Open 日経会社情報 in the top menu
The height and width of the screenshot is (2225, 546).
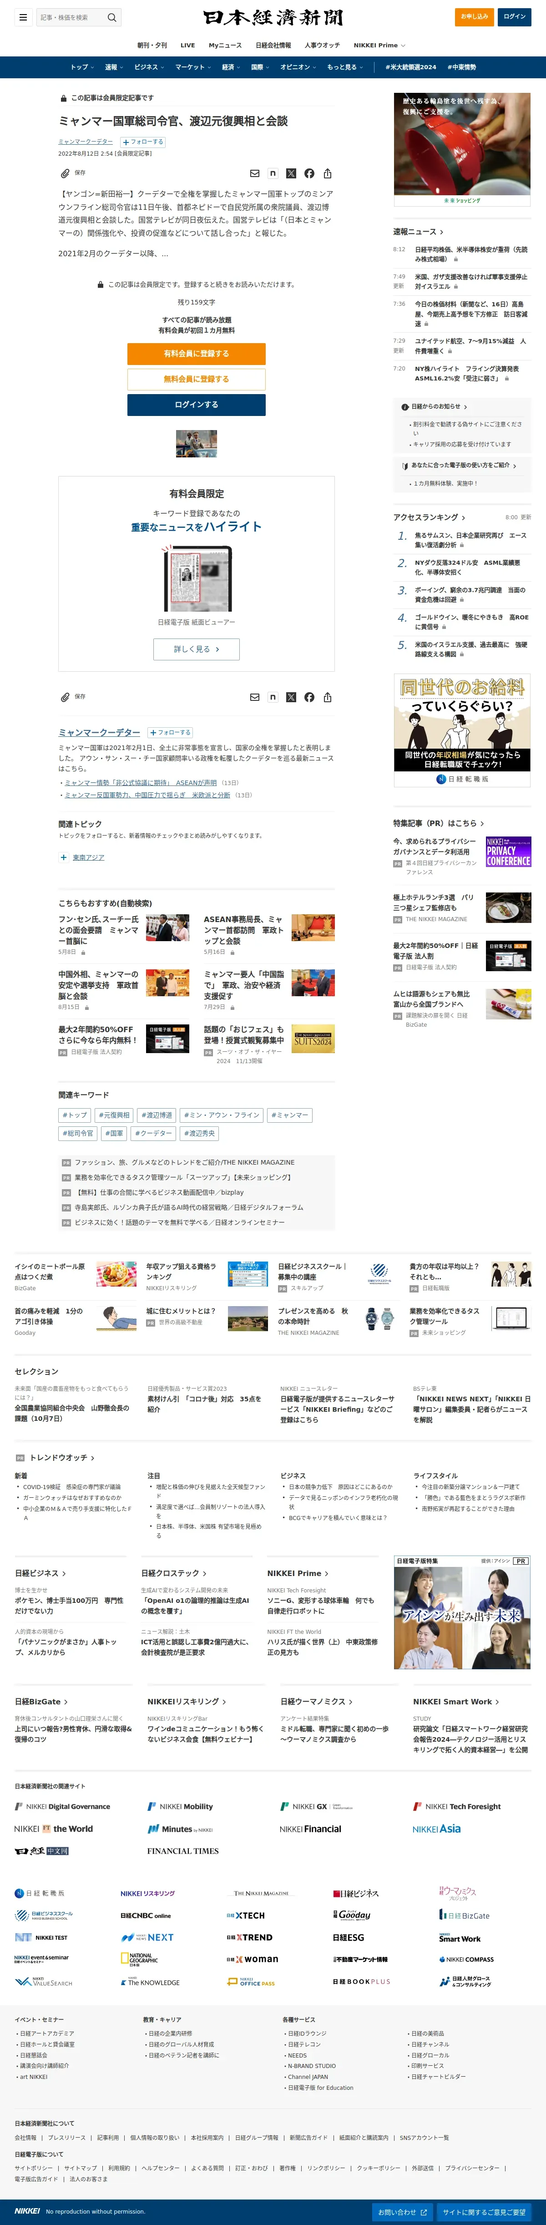pyautogui.click(x=273, y=45)
